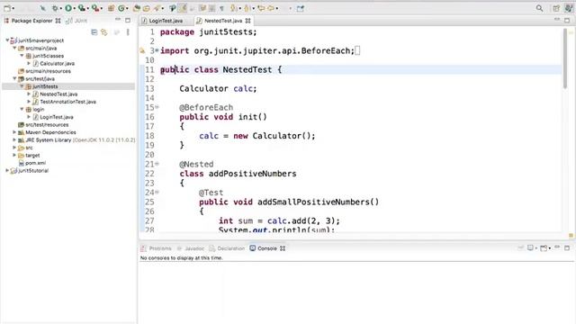
Task: Click the Java perspective icon at top right
Action: click(x=568, y=8)
